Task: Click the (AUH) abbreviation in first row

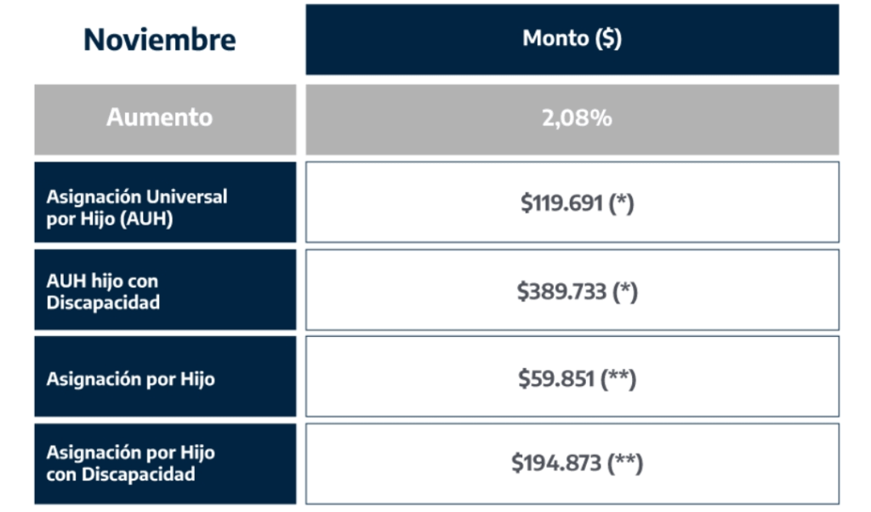Action: (146, 219)
